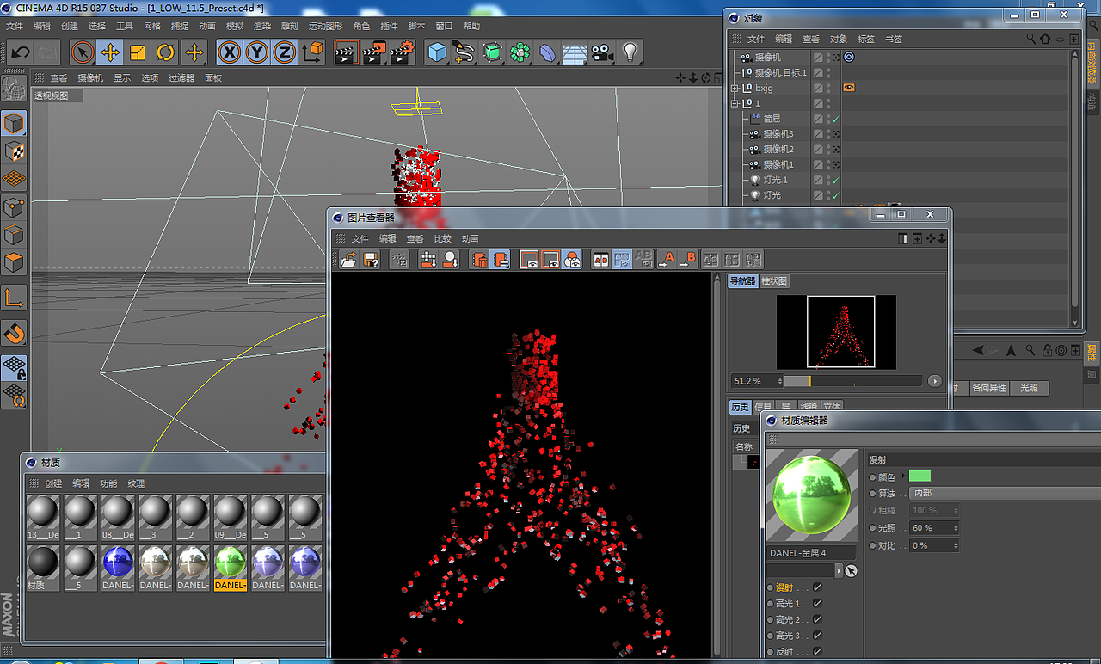This screenshot has width=1101, height=664.
Task: Save image icon in Picture Viewer toolbar
Action: 372,259
